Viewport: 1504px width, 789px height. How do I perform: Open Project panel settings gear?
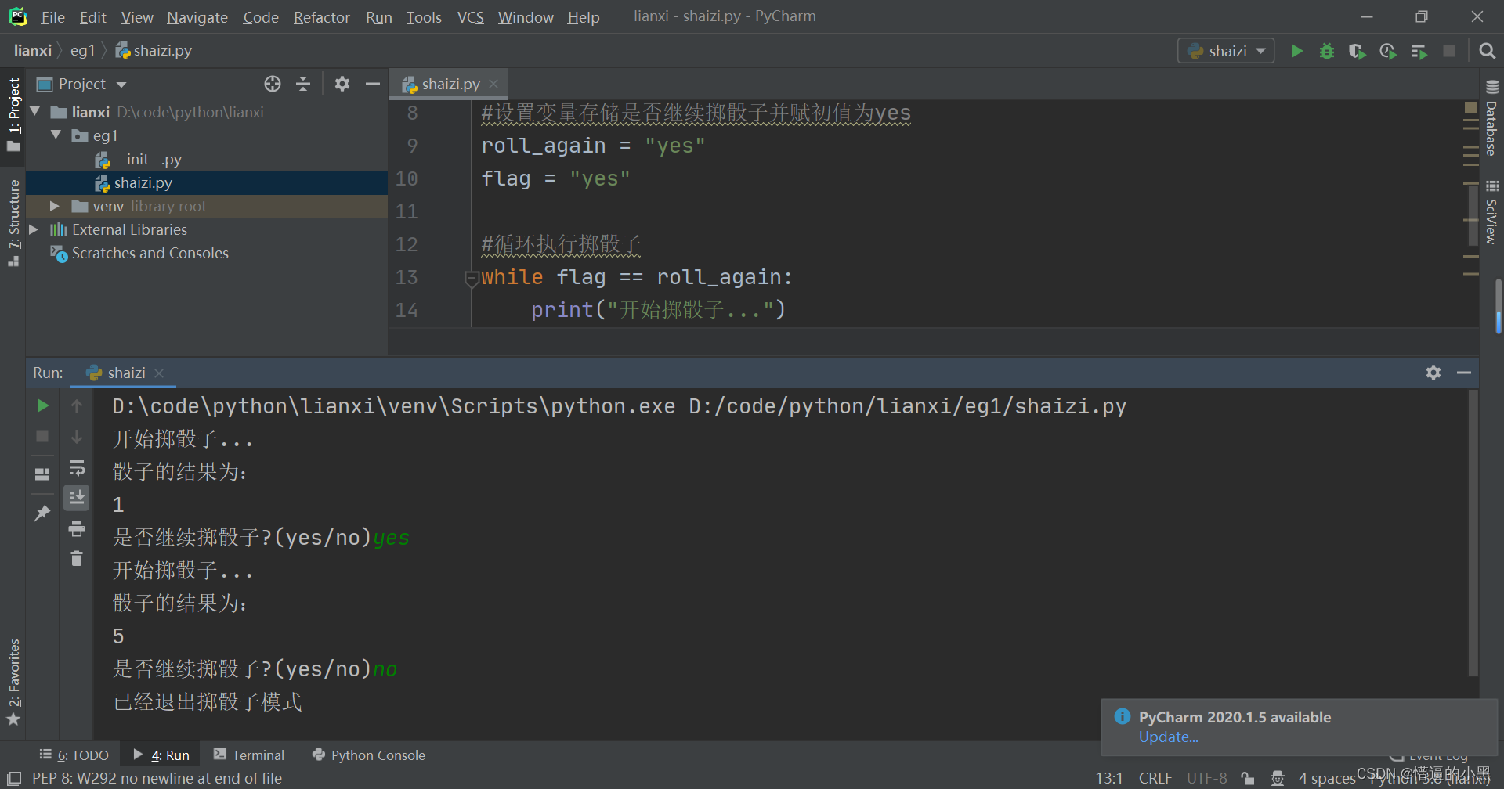click(x=342, y=84)
